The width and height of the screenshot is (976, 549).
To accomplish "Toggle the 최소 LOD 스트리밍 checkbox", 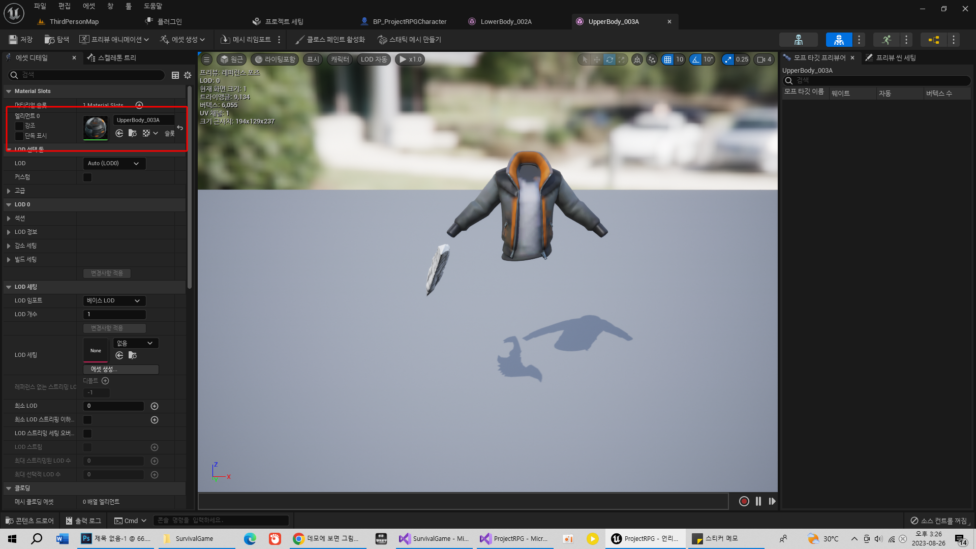I will [x=87, y=420].
